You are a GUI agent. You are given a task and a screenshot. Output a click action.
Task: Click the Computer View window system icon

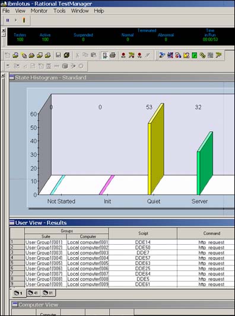point(14,304)
